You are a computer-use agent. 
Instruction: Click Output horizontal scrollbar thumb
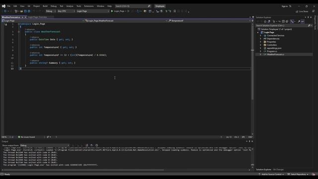(84, 170)
